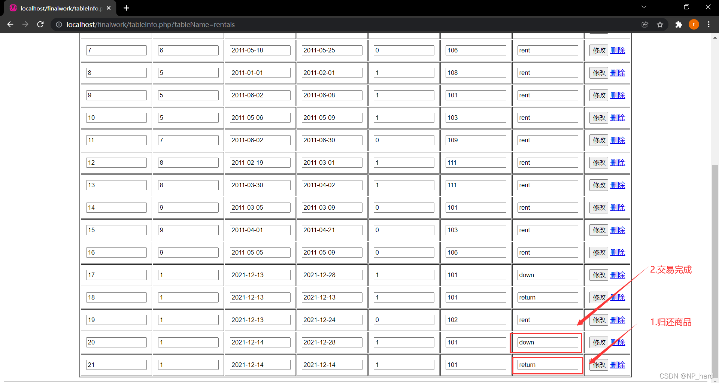Go forward to the next page

click(x=25, y=24)
